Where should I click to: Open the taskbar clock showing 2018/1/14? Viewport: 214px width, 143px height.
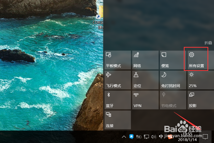coord(187,137)
